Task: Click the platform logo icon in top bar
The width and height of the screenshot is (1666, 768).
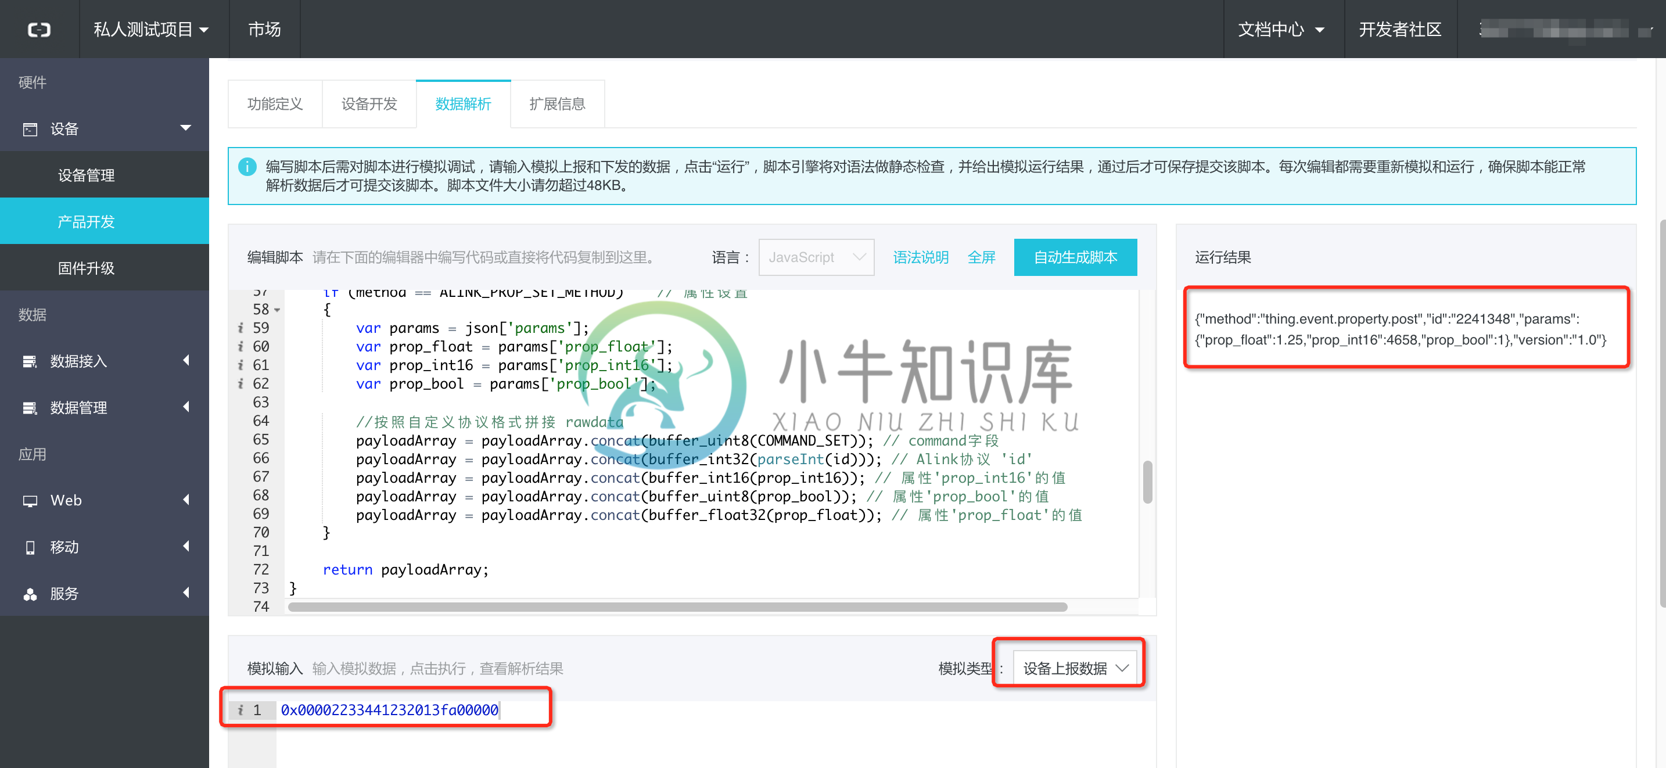Action: [x=39, y=29]
